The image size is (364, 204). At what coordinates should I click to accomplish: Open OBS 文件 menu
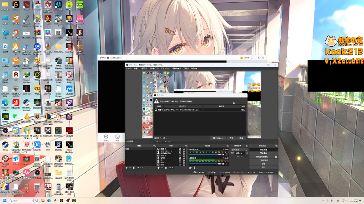(x=128, y=68)
